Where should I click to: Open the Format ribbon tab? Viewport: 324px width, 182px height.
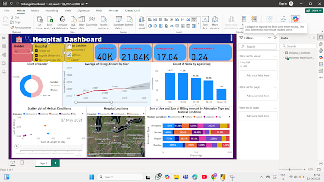[x=113, y=10]
